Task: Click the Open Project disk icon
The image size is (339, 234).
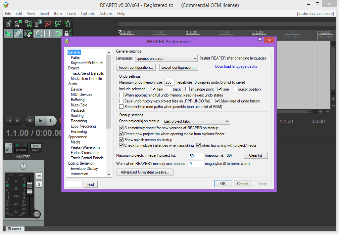Action: click(x=18, y=23)
